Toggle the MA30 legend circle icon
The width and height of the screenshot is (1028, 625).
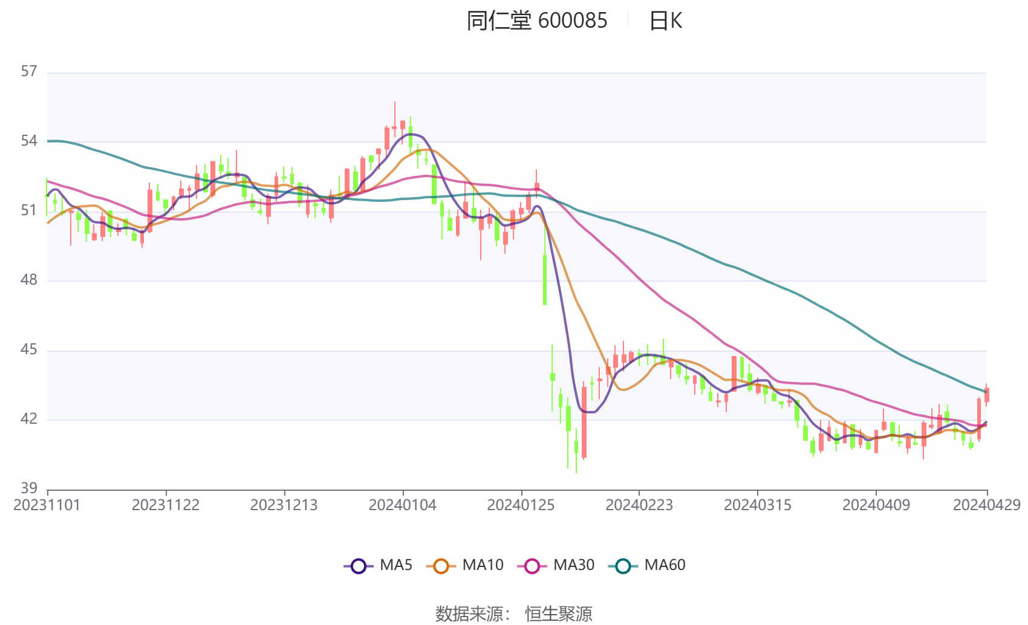[x=532, y=566]
